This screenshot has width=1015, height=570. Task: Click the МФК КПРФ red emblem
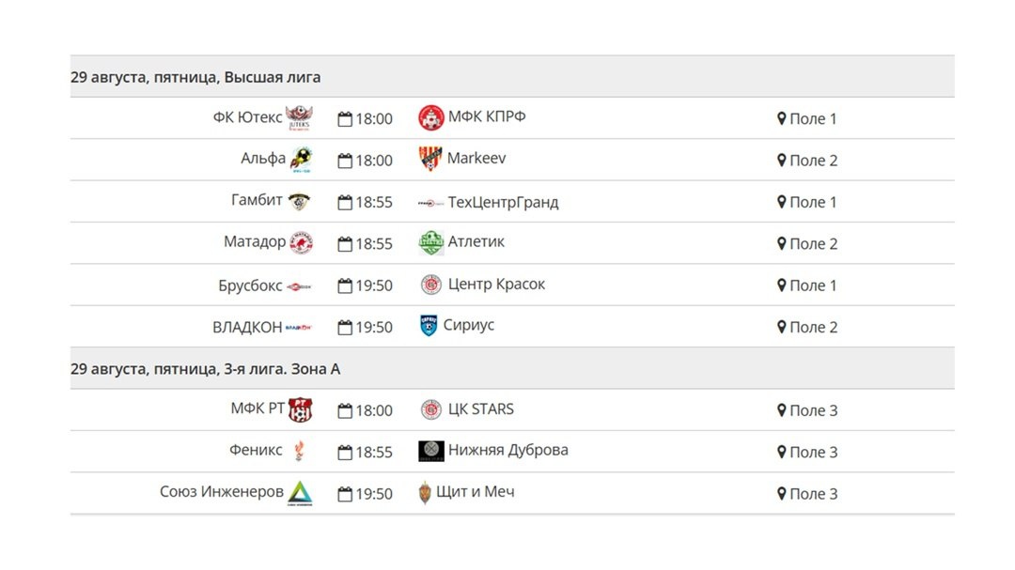tap(431, 117)
